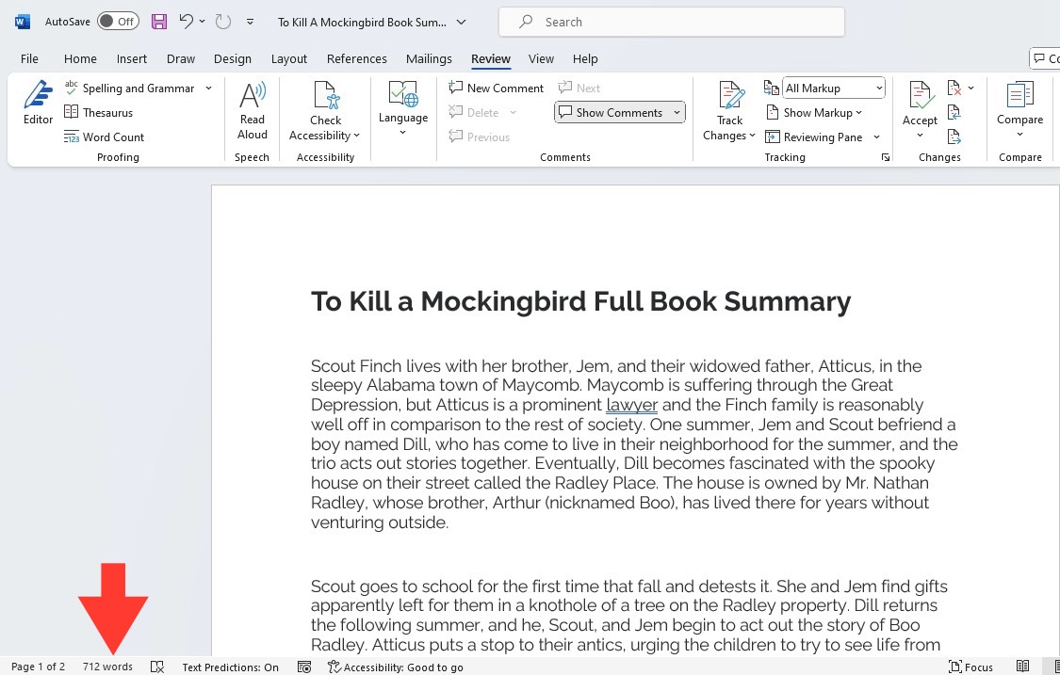Switch to the Draw tab

tap(181, 58)
